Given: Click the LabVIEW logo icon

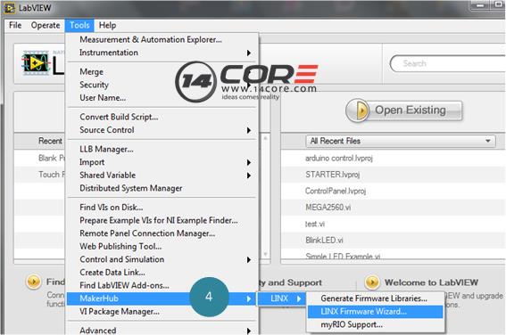Looking at the screenshot, I should tap(36, 62).
